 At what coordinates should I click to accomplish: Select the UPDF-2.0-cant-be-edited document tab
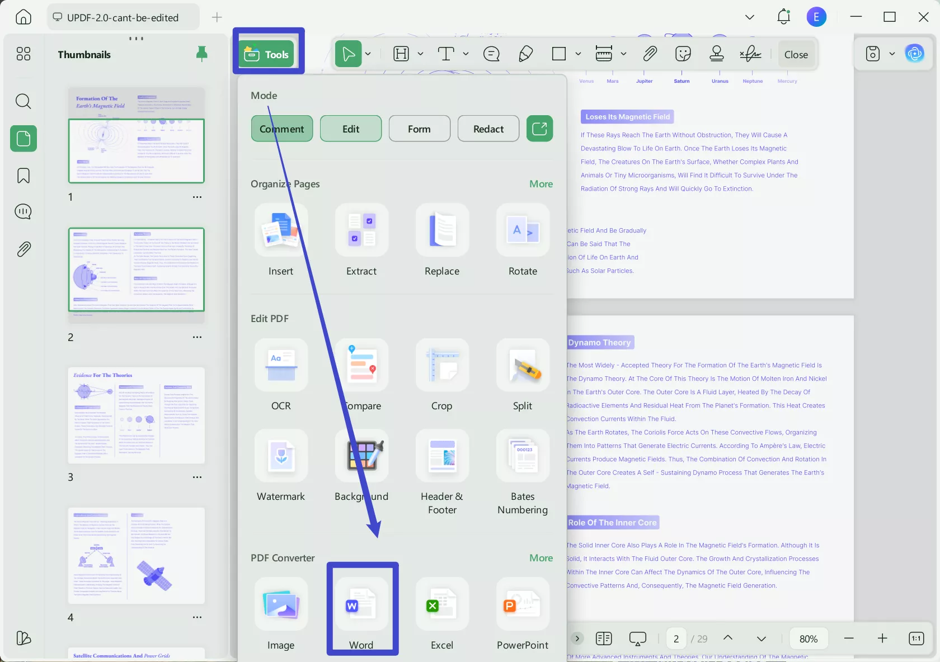coord(123,17)
